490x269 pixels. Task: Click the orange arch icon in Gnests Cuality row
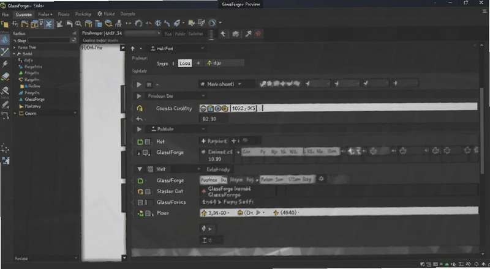(x=140, y=109)
